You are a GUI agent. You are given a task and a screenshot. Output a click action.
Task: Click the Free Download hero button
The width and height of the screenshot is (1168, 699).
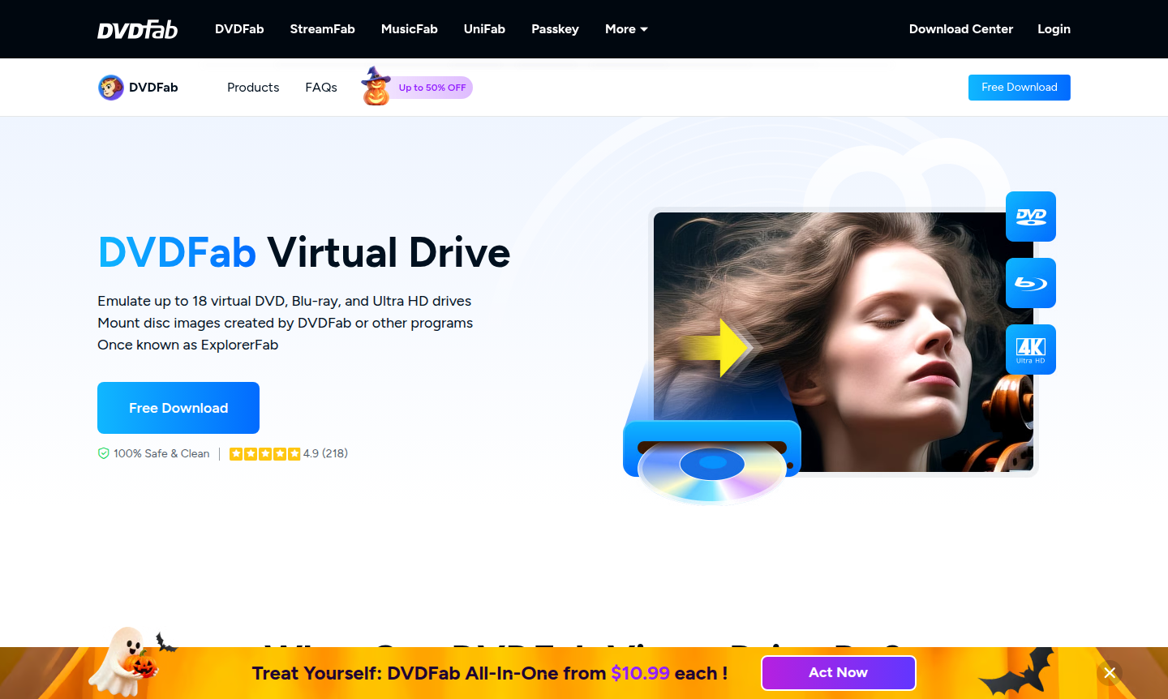[x=178, y=408]
